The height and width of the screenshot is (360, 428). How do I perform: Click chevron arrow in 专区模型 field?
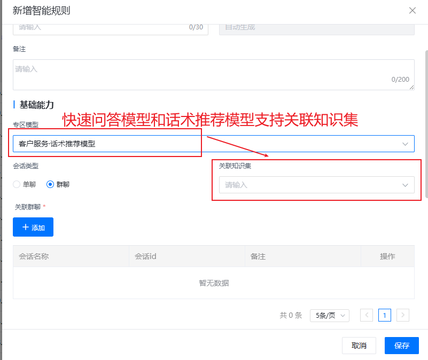click(x=404, y=144)
